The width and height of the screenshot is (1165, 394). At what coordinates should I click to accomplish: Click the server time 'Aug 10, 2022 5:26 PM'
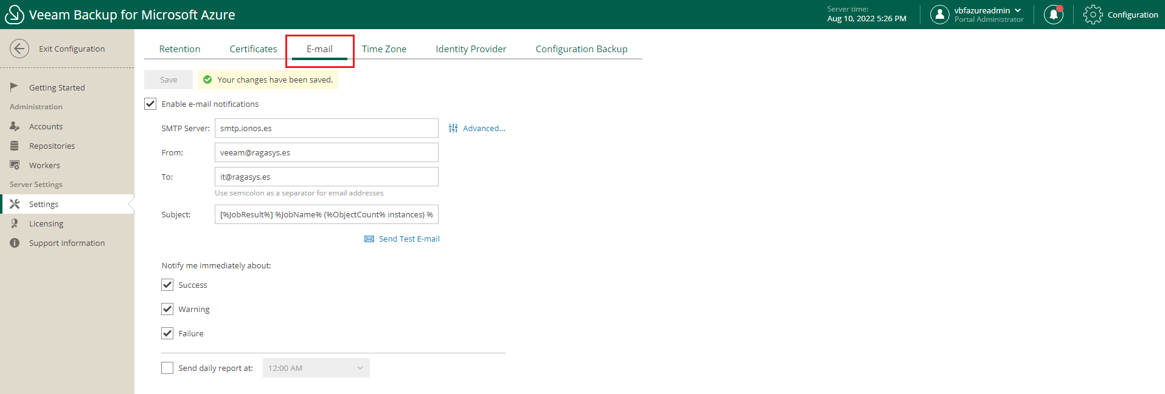(866, 19)
